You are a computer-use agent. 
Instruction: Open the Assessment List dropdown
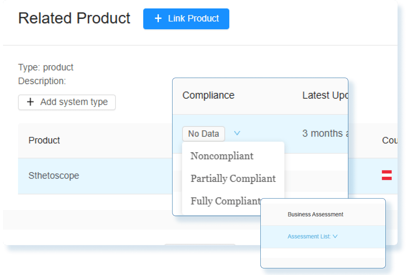coord(309,237)
